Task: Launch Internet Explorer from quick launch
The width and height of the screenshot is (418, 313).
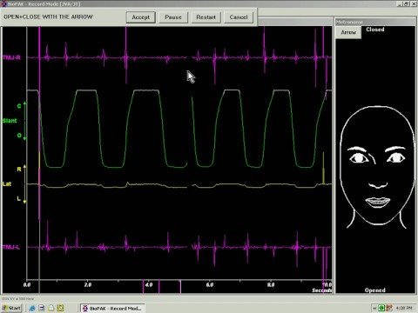Action: tap(32, 308)
